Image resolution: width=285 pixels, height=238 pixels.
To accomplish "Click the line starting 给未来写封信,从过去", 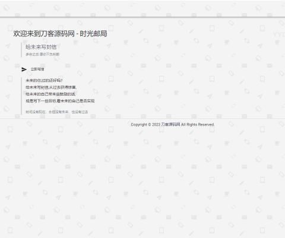I will point(51,87).
